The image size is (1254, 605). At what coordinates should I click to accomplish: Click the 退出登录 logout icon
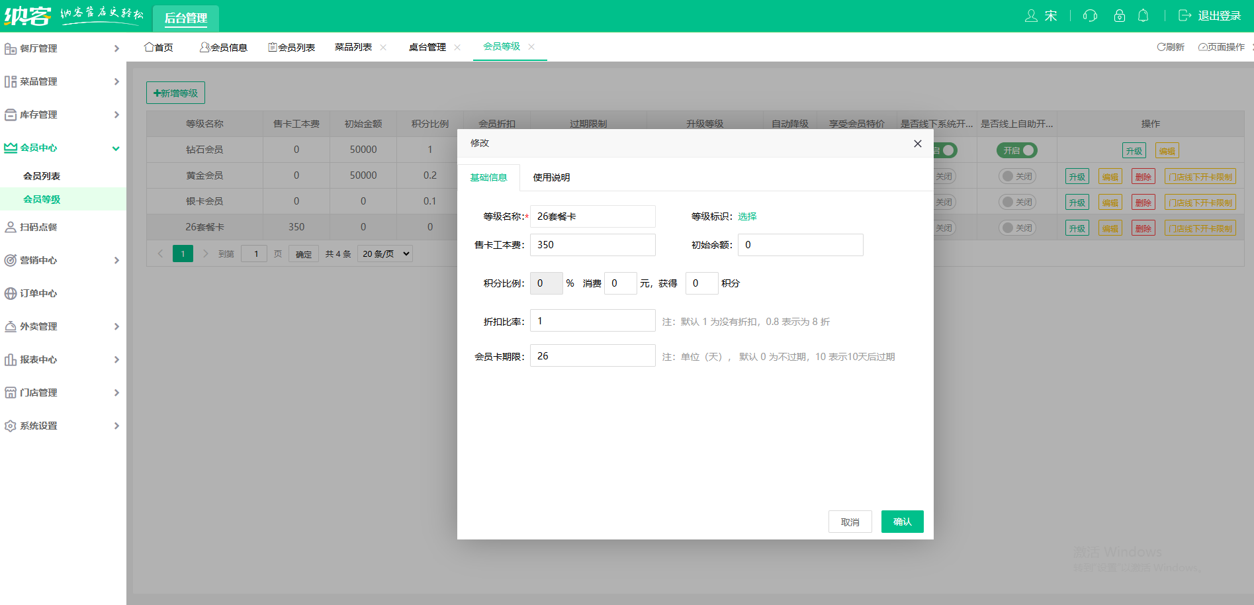tap(1185, 16)
